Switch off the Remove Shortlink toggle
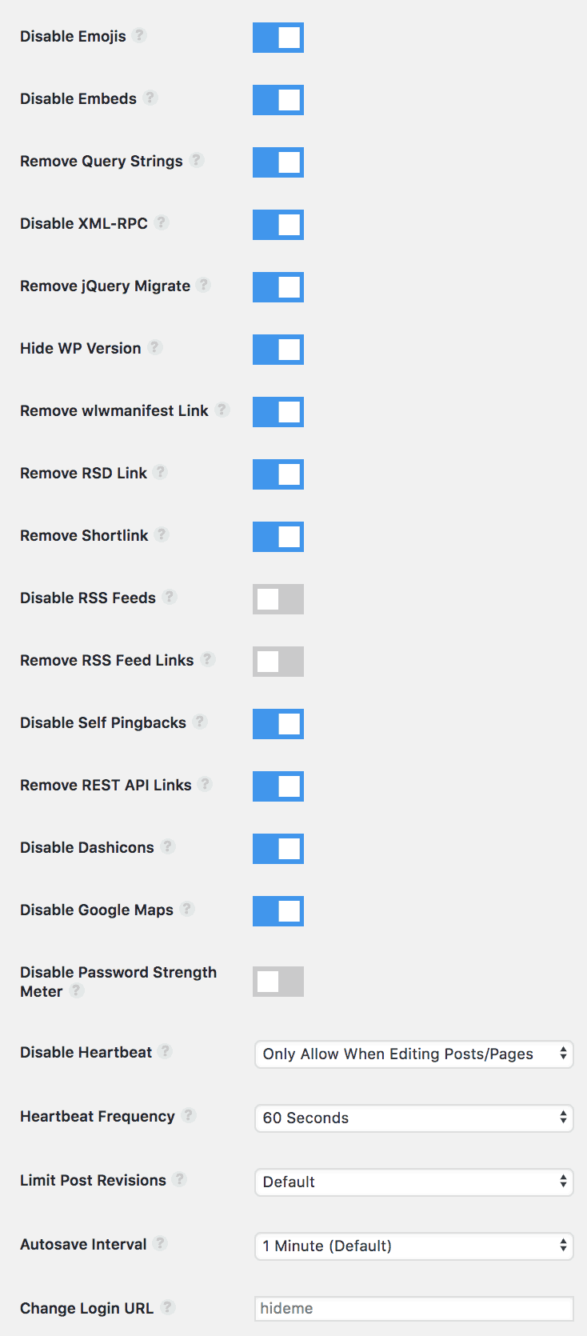587x1336 pixels. (278, 536)
